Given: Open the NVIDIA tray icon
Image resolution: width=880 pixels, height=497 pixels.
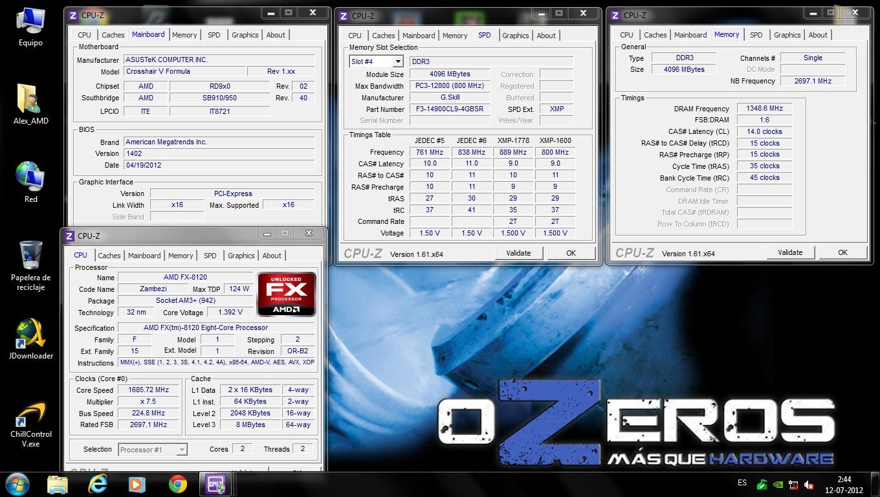Looking at the screenshot, I should coord(778,484).
